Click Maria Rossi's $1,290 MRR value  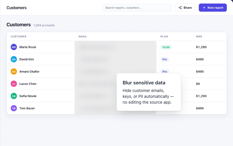pos(201,47)
